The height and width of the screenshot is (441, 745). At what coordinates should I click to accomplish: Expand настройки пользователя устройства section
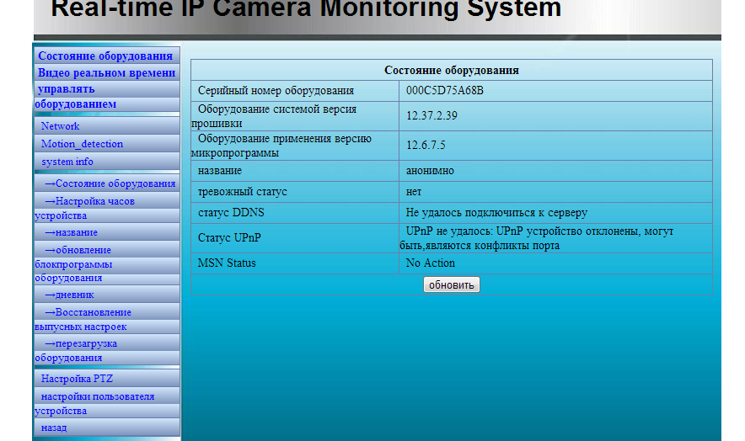click(x=95, y=403)
